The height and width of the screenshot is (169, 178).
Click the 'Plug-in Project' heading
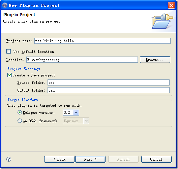[20, 15]
